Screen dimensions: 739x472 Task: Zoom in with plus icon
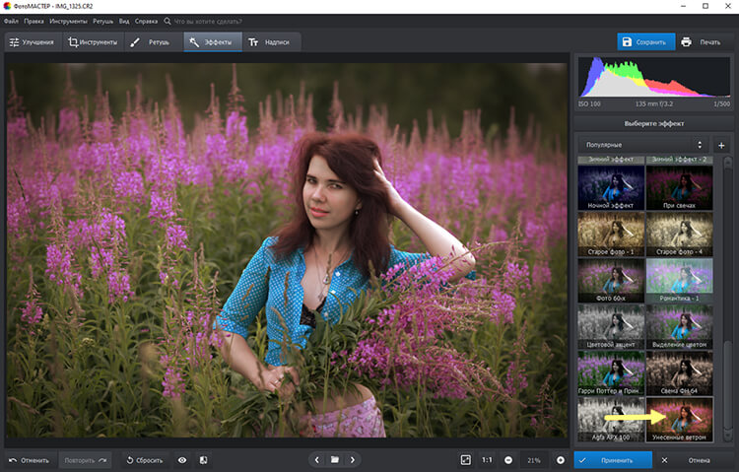point(561,460)
